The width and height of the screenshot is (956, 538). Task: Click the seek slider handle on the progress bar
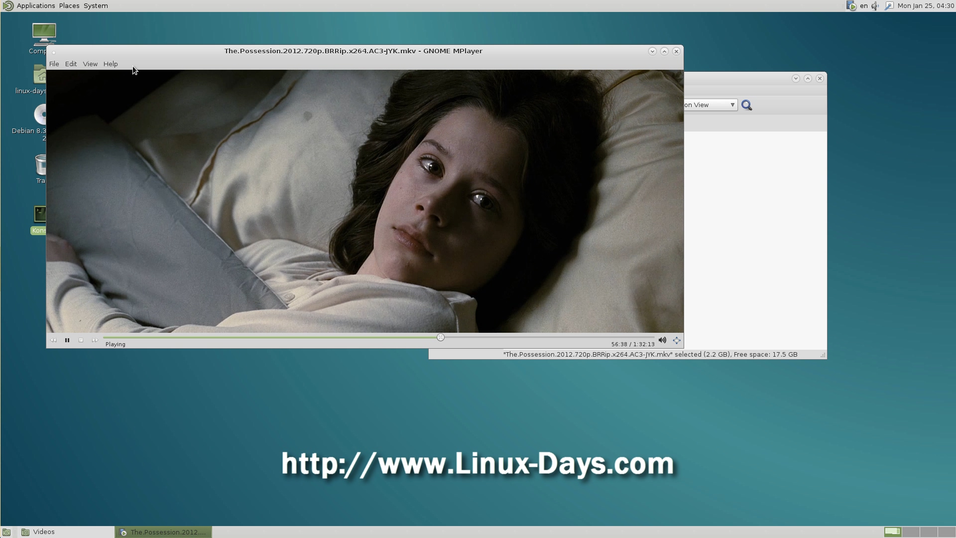tap(441, 337)
